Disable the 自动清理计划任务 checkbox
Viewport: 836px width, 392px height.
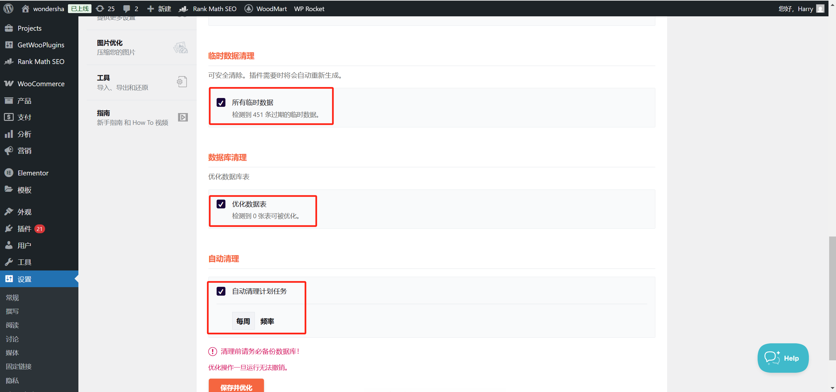click(x=221, y=291)
